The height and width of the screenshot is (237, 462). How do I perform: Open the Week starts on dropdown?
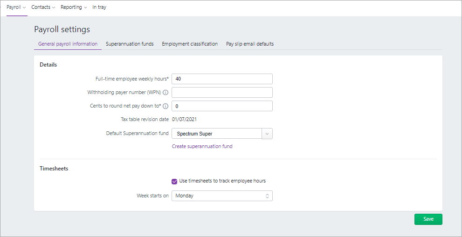[x=222, y=196]
